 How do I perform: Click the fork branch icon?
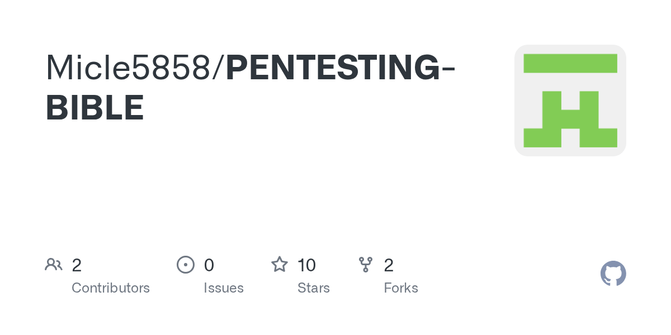coord(366,265)
